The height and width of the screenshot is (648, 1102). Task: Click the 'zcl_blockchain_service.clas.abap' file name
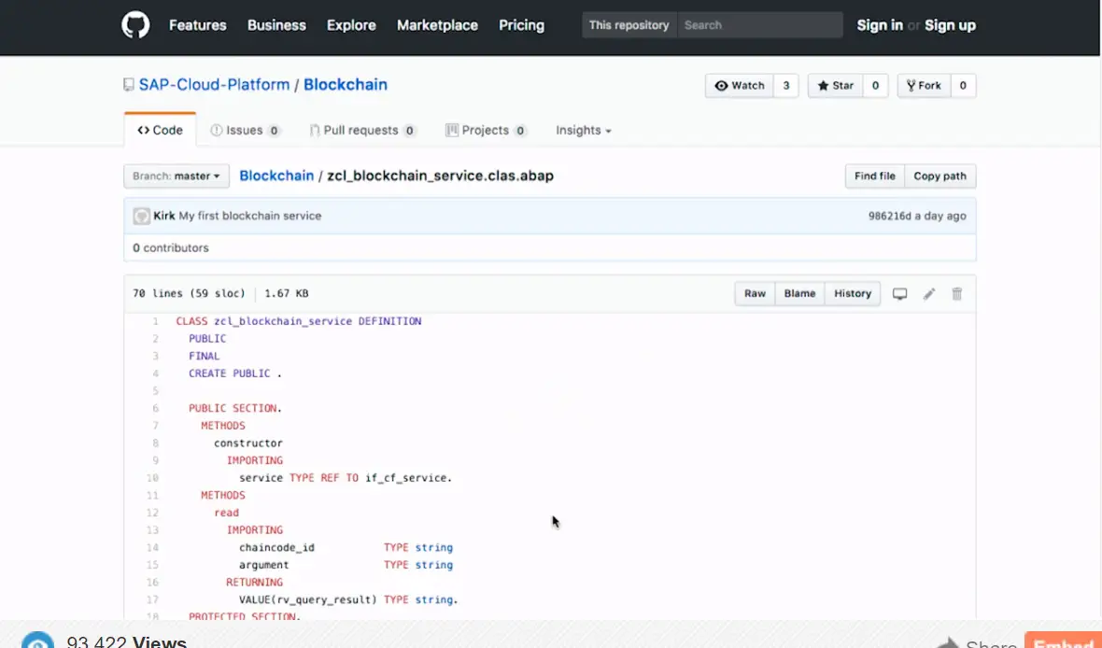(441, 176)
